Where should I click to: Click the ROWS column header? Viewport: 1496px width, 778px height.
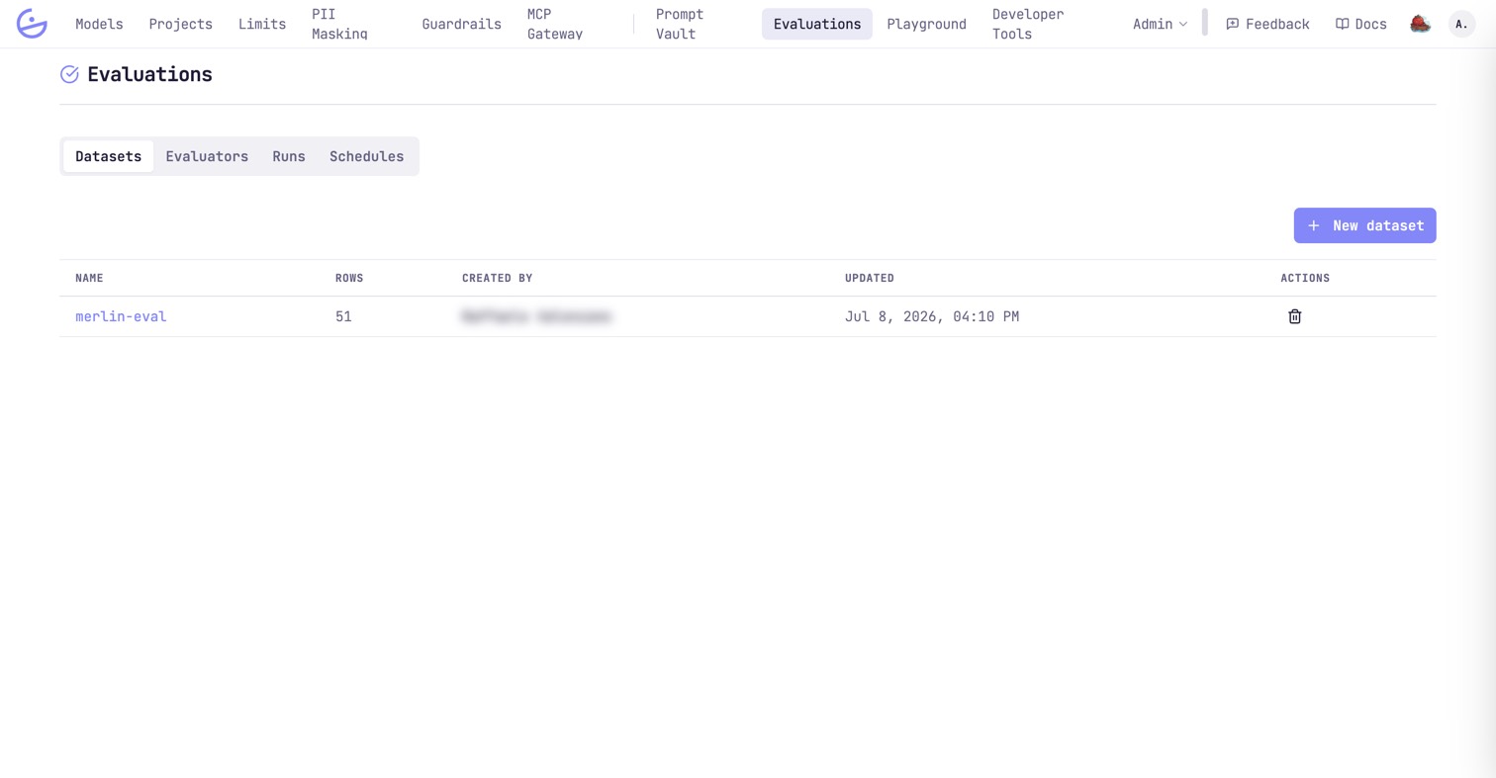coord(349,278)
